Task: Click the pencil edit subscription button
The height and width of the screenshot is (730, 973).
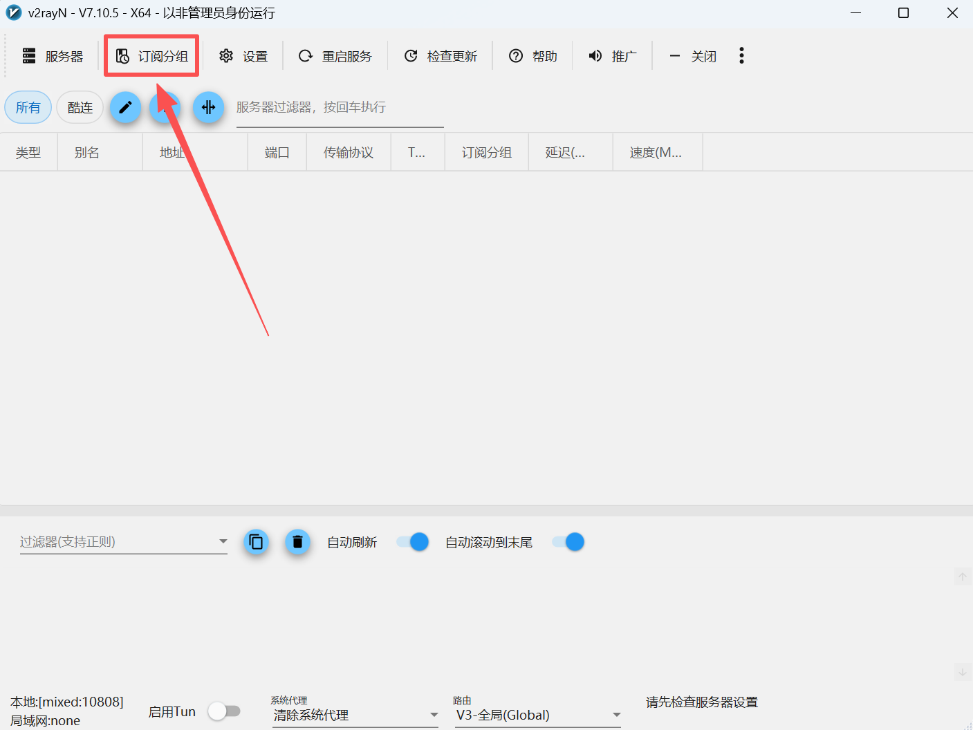Action: (x=126, y=107)
